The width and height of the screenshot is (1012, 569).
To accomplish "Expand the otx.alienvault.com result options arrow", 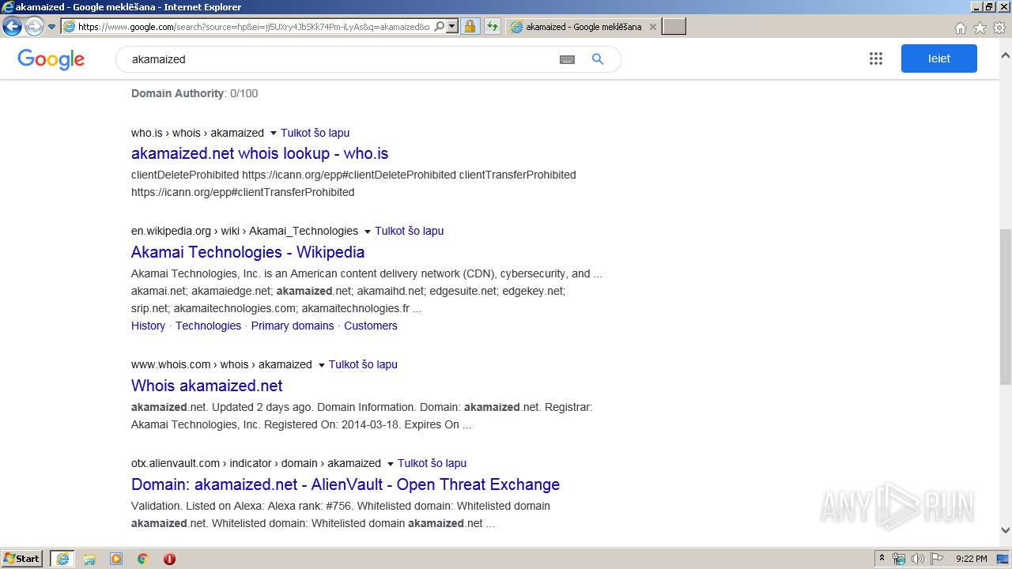I will pos(391,464).
